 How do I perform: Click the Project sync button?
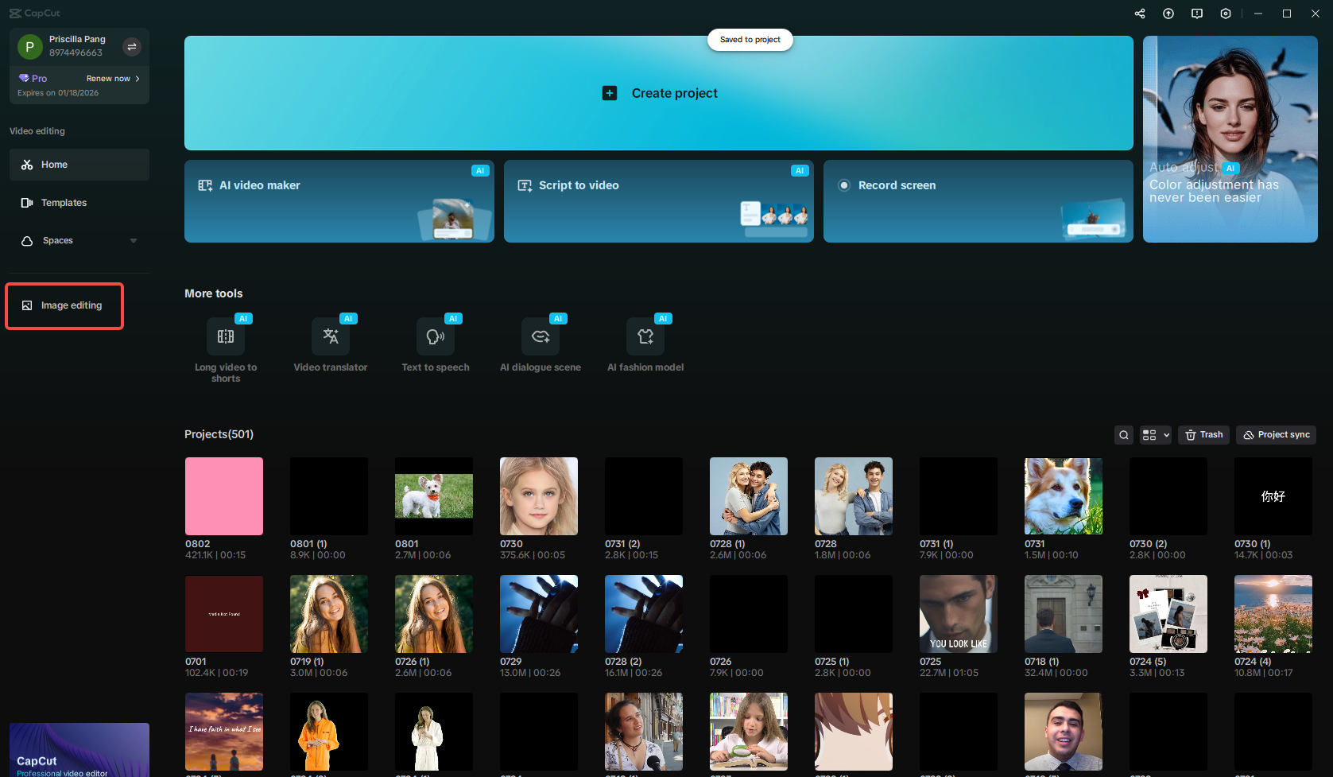click(1276, 434)
